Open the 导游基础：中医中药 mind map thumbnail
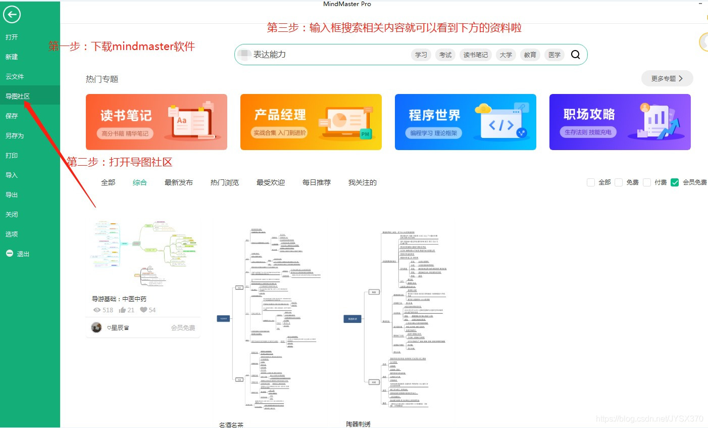Screen dimensions: 708x428 [x=143, y=254]
